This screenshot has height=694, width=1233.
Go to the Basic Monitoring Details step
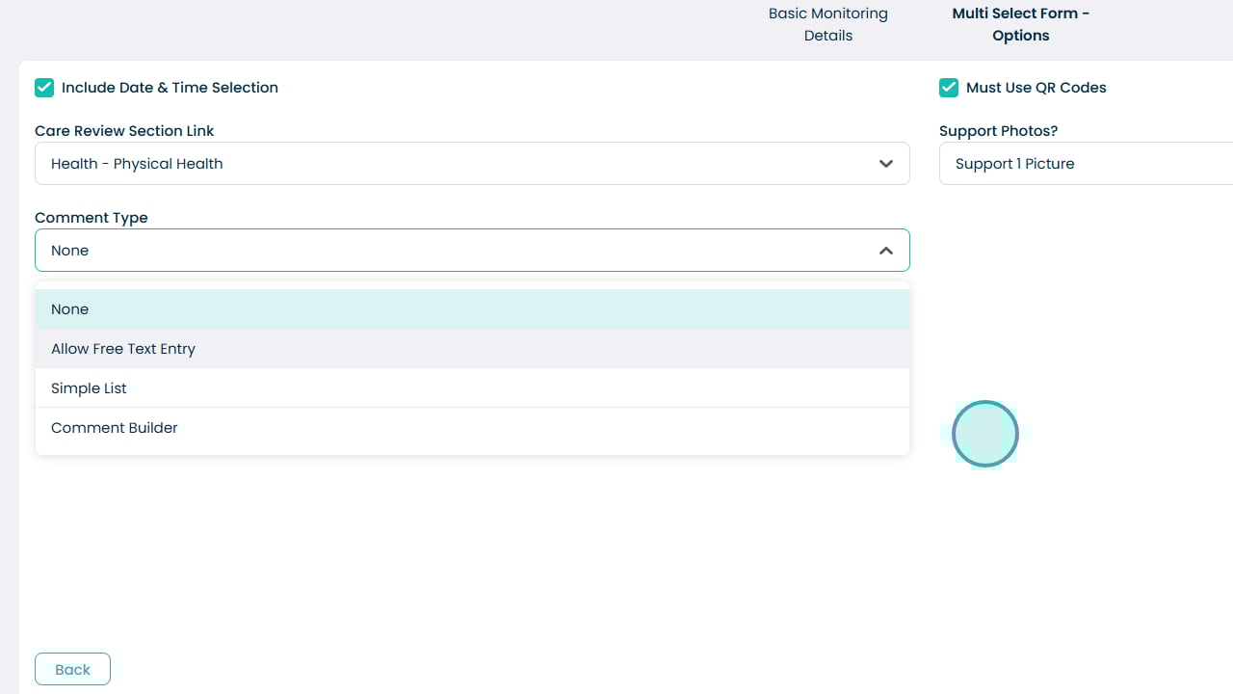[827, 25]
